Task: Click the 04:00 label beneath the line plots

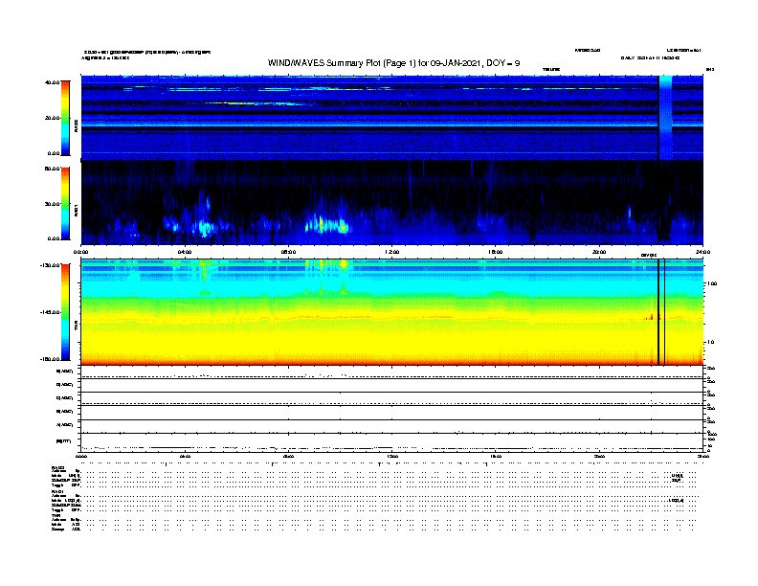Action: point(185,456)
